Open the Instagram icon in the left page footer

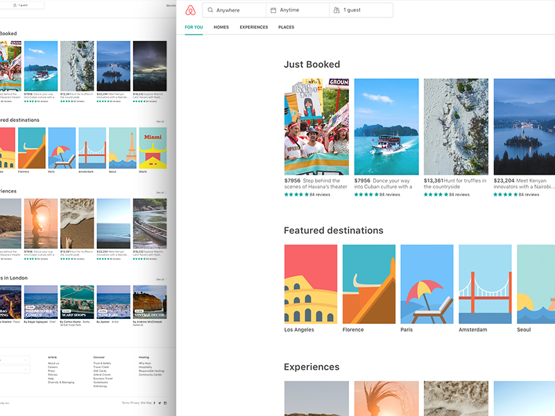pyautogui.click(x=165, y=403)
